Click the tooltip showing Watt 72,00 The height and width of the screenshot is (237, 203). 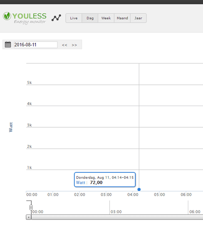(105, 180)
